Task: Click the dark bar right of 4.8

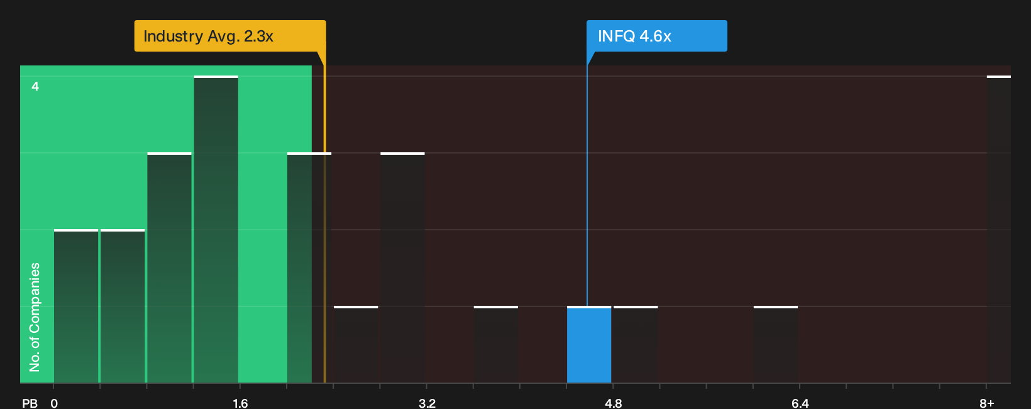Action: (x=636, y=345)
